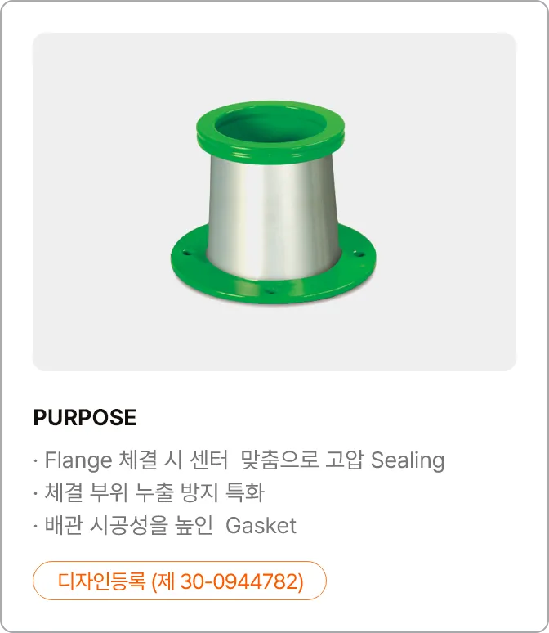Click the right bolt hole on bottom flange

tap(358, 254)
